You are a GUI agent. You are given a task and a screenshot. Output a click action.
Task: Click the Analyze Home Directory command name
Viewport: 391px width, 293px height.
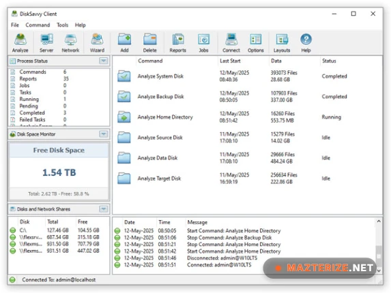tap(165, 117)
